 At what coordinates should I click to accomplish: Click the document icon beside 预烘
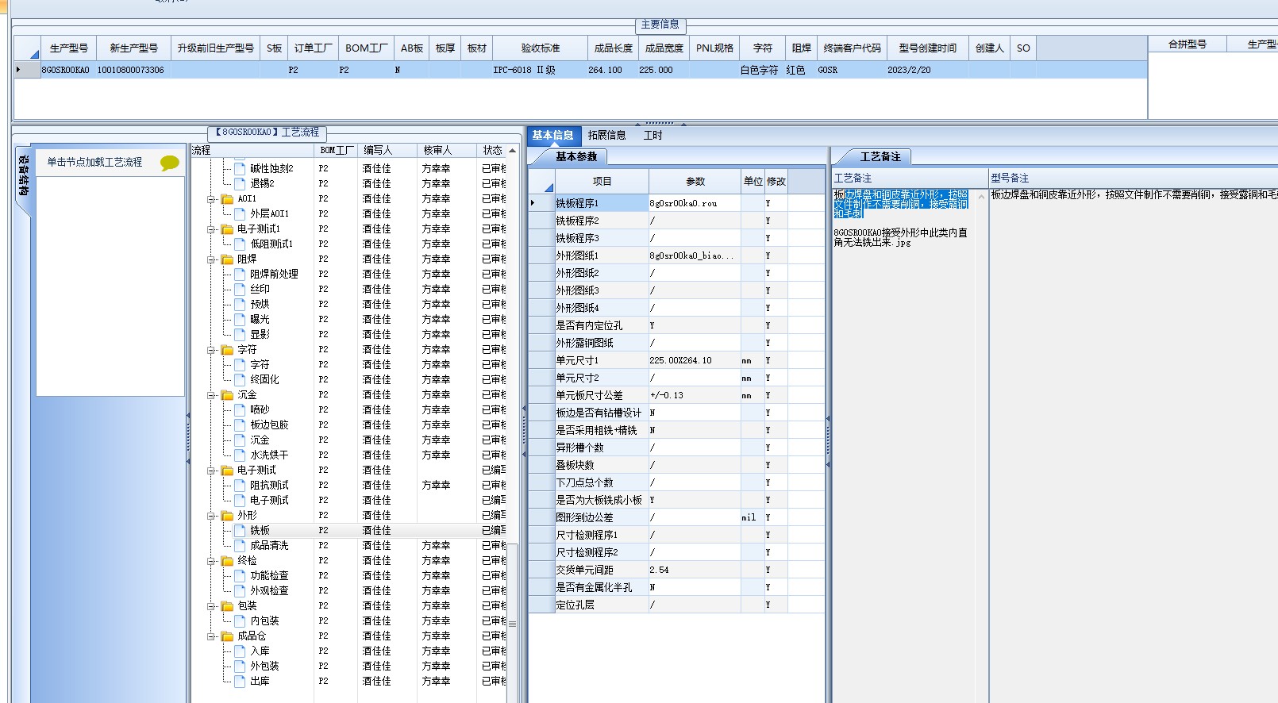click(240, 304)
